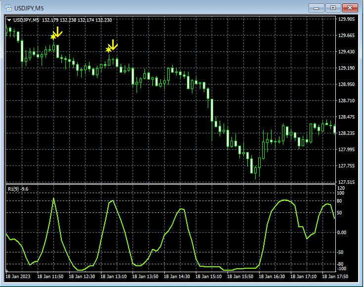
Task: Click the 128.235 price scale label
Action: [x=346, y=133]
